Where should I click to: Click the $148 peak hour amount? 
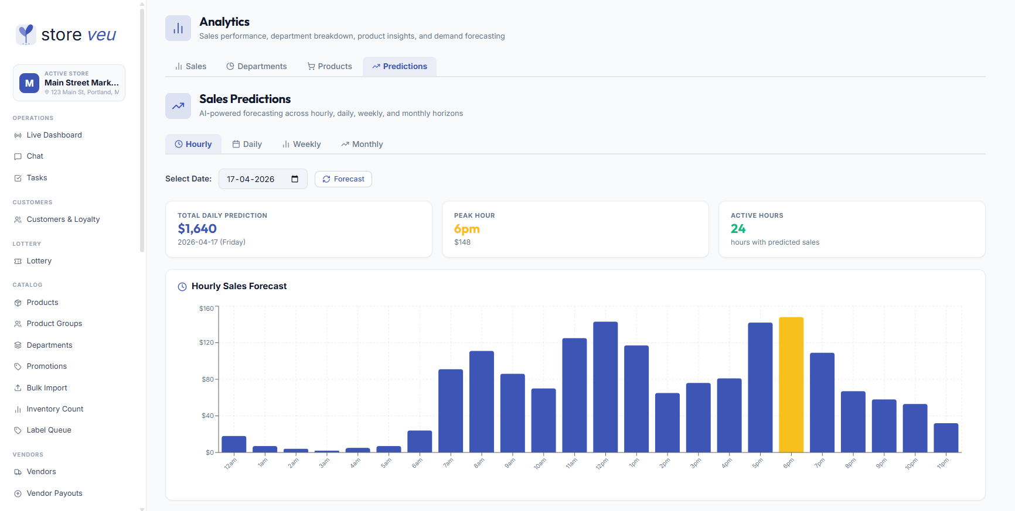coord(462,242)
